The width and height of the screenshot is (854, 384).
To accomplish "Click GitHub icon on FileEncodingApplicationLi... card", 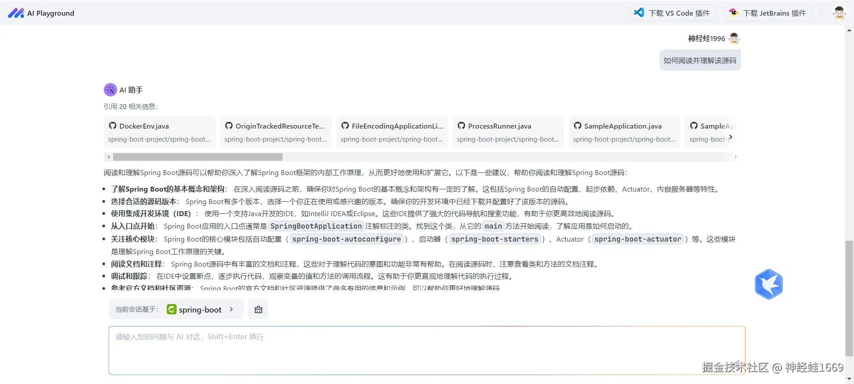I will pos(345,126).
